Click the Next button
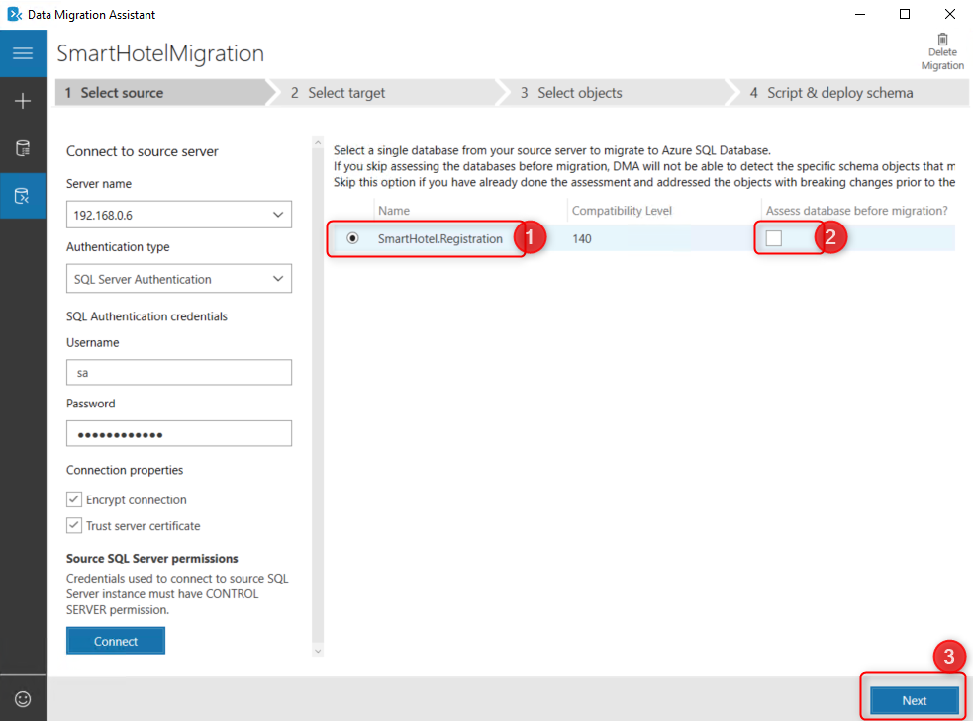The height and width of the screenshot is (721, 973). pos(914,700)
